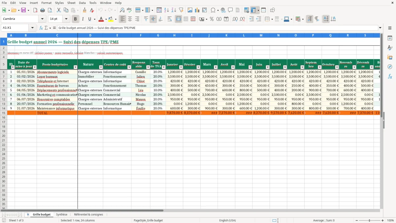
Task: Toggle Align Right
Action: pyautogui.click(x=137, y=19)
